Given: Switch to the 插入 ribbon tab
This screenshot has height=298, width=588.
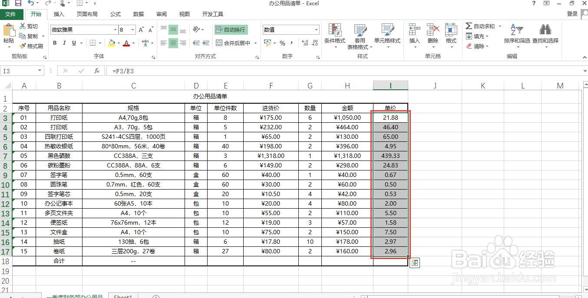Looking at the screenshot, I should [x=59, y=14].
